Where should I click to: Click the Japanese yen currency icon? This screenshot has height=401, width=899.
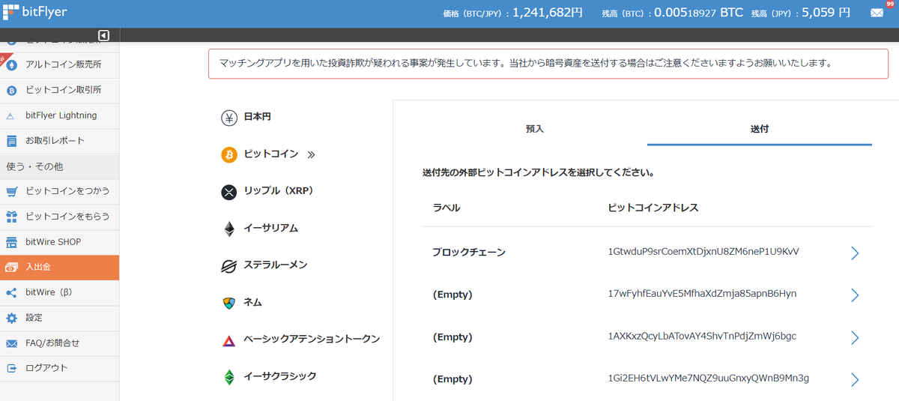[x=229, y=118]
